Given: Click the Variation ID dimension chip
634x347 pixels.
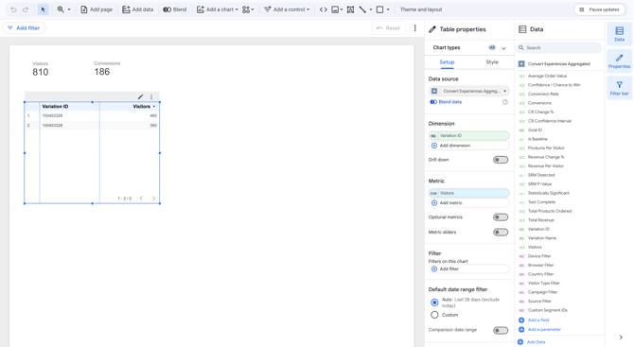Looking at the screenshot, I should [469, 136].
